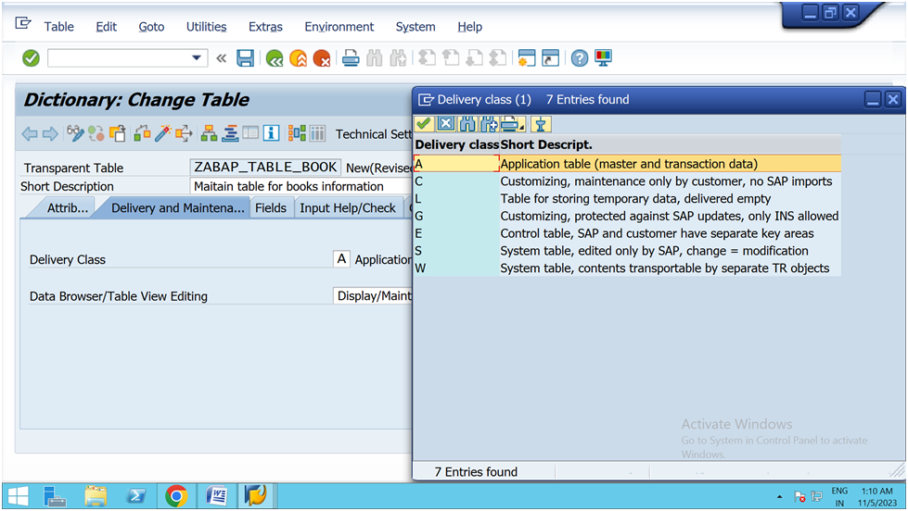Viewport: 908px width, 511px height.
Task: Click the Create New Session icon
Action: coord(527,57)
